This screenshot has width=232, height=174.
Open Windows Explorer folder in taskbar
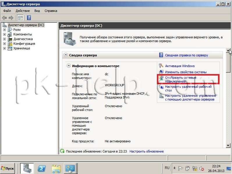[x=56, y=168]
